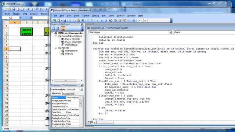Select Sheet2 (Sheet2) in project tree
Screen dimensions: 235x132
coord(72,39)
